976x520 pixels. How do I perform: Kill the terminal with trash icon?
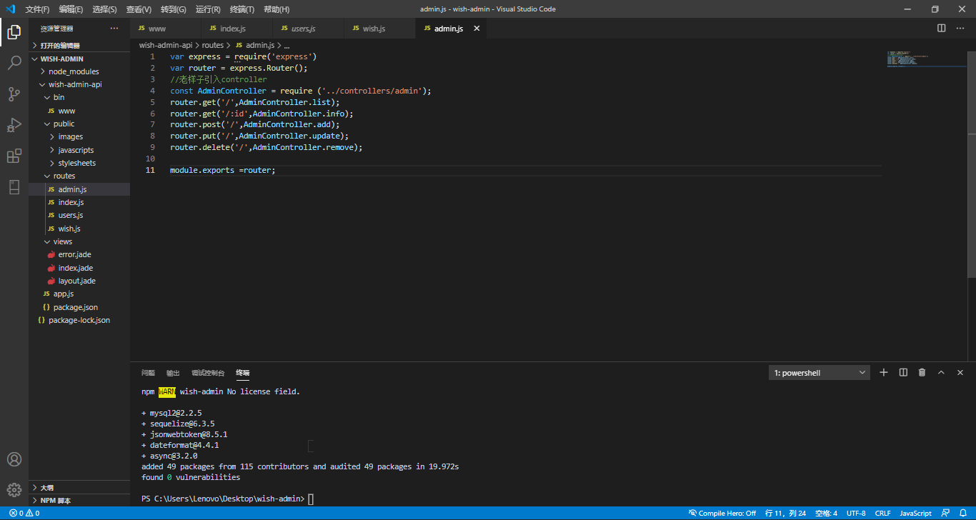point(922,372)
